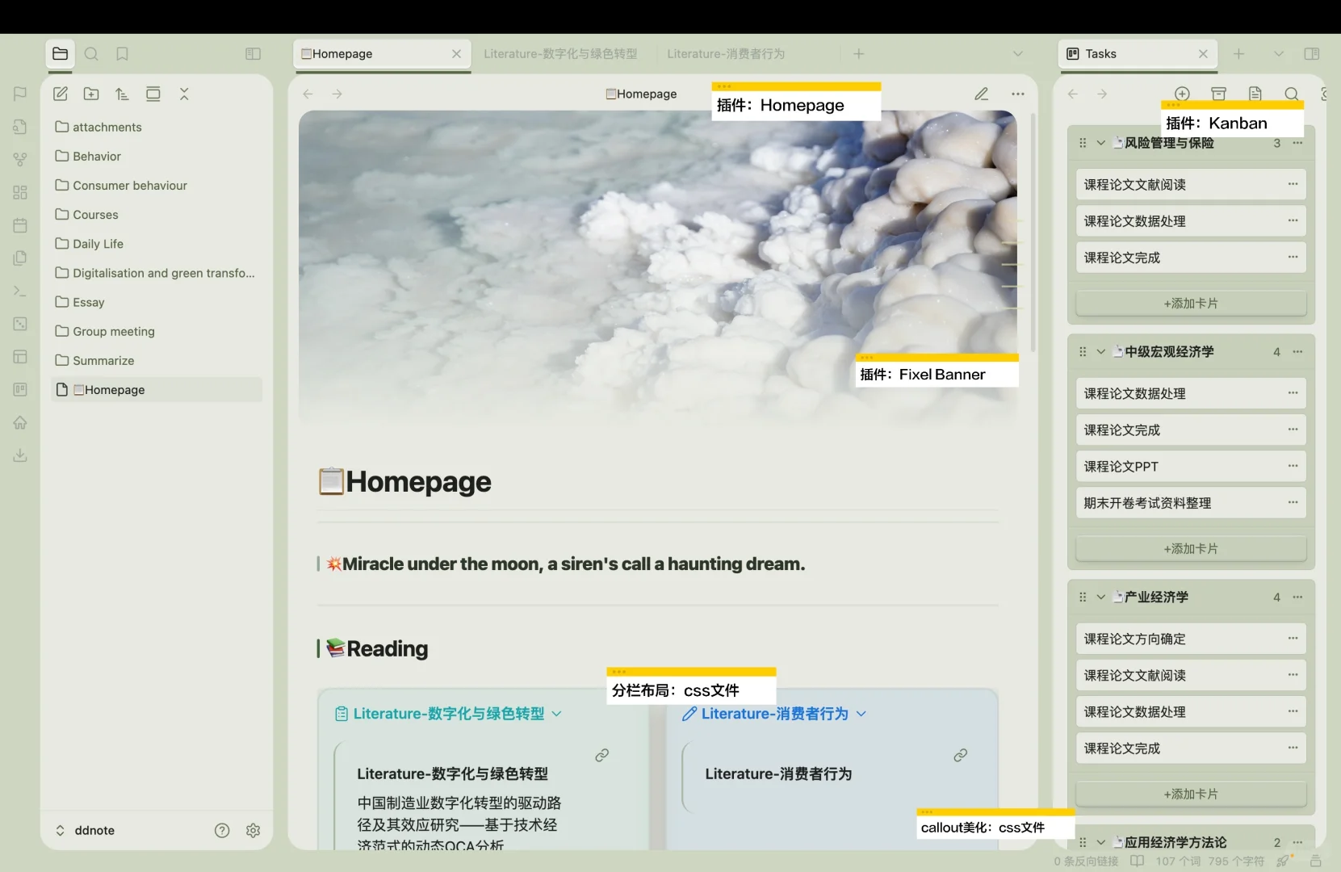Expand the Summarize folder
Screen dimensions: 1341x872
(157, 360)
